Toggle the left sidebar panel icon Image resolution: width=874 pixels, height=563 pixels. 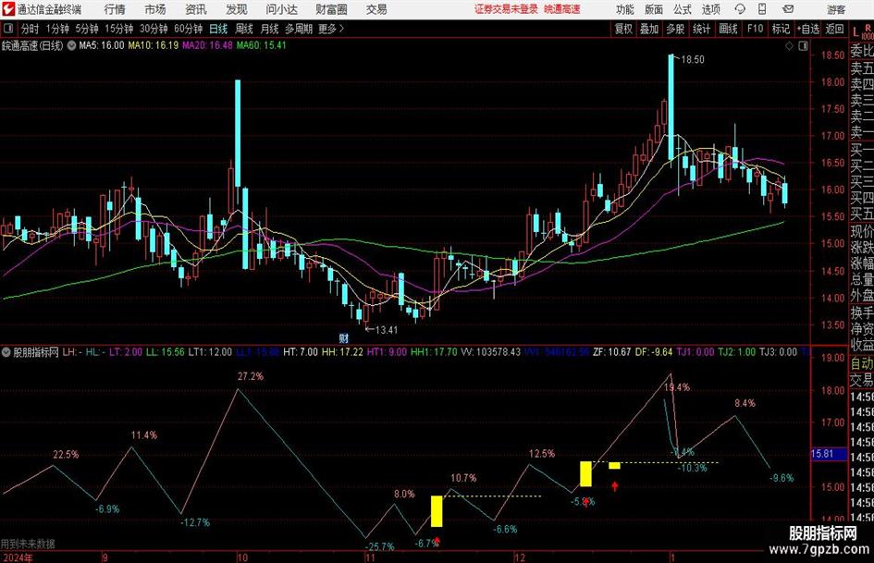pyautogui.click(x=7, y=29)
